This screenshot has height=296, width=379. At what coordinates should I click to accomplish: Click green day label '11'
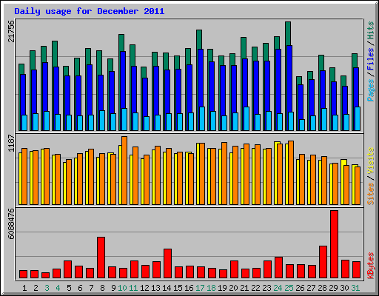click(133, 288)
